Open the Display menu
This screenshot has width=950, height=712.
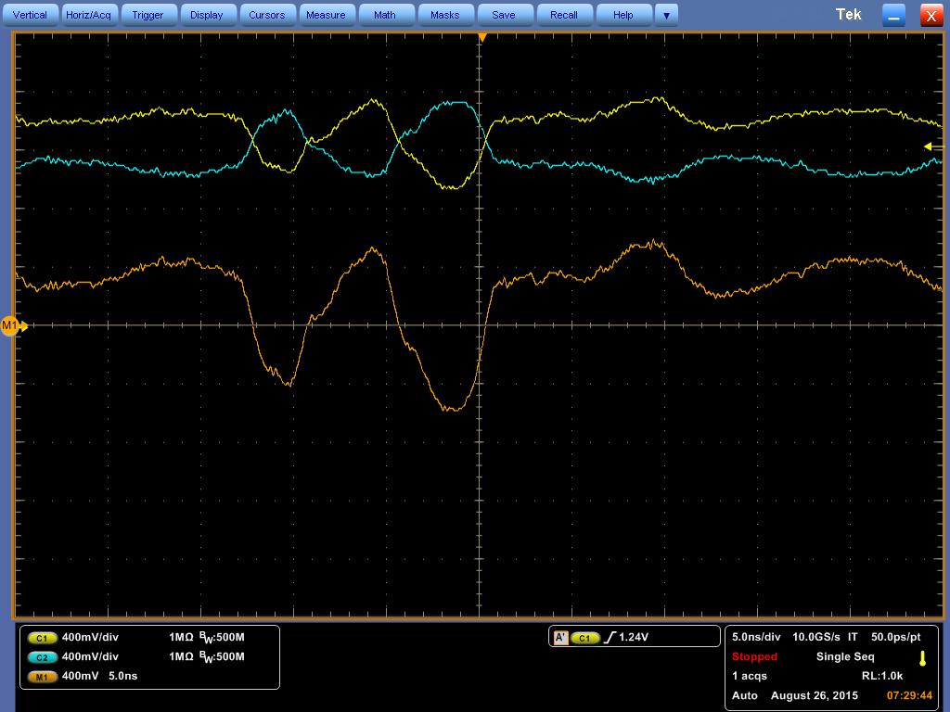[x=207, y=15]
